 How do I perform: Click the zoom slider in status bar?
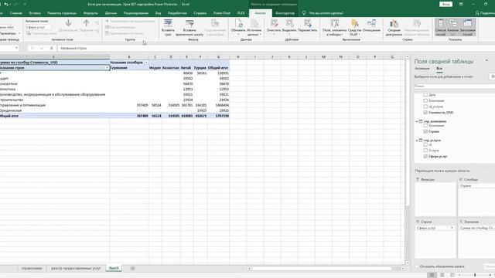pyautogui.click(x=474, y=275)
